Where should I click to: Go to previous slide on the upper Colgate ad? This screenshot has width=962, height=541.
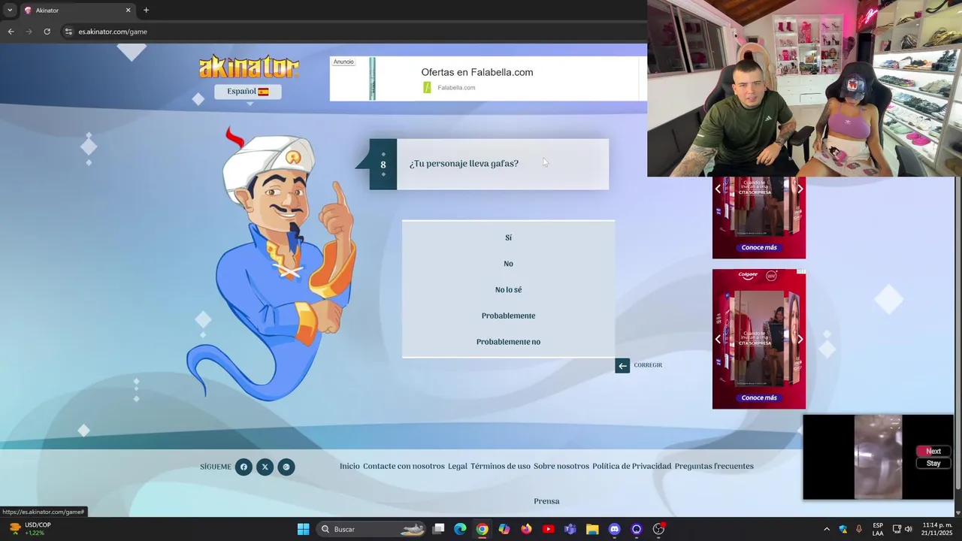click(718, 189)
